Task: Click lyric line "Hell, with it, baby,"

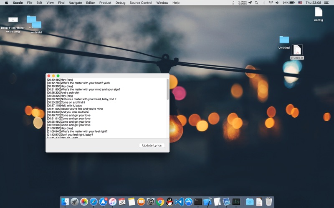Action: pos(71,106)
